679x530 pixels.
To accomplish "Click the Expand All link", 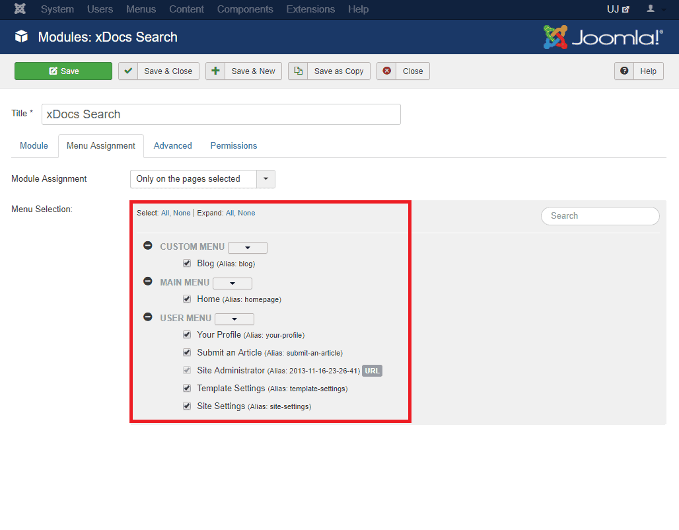I will click(x=230, y=213).
